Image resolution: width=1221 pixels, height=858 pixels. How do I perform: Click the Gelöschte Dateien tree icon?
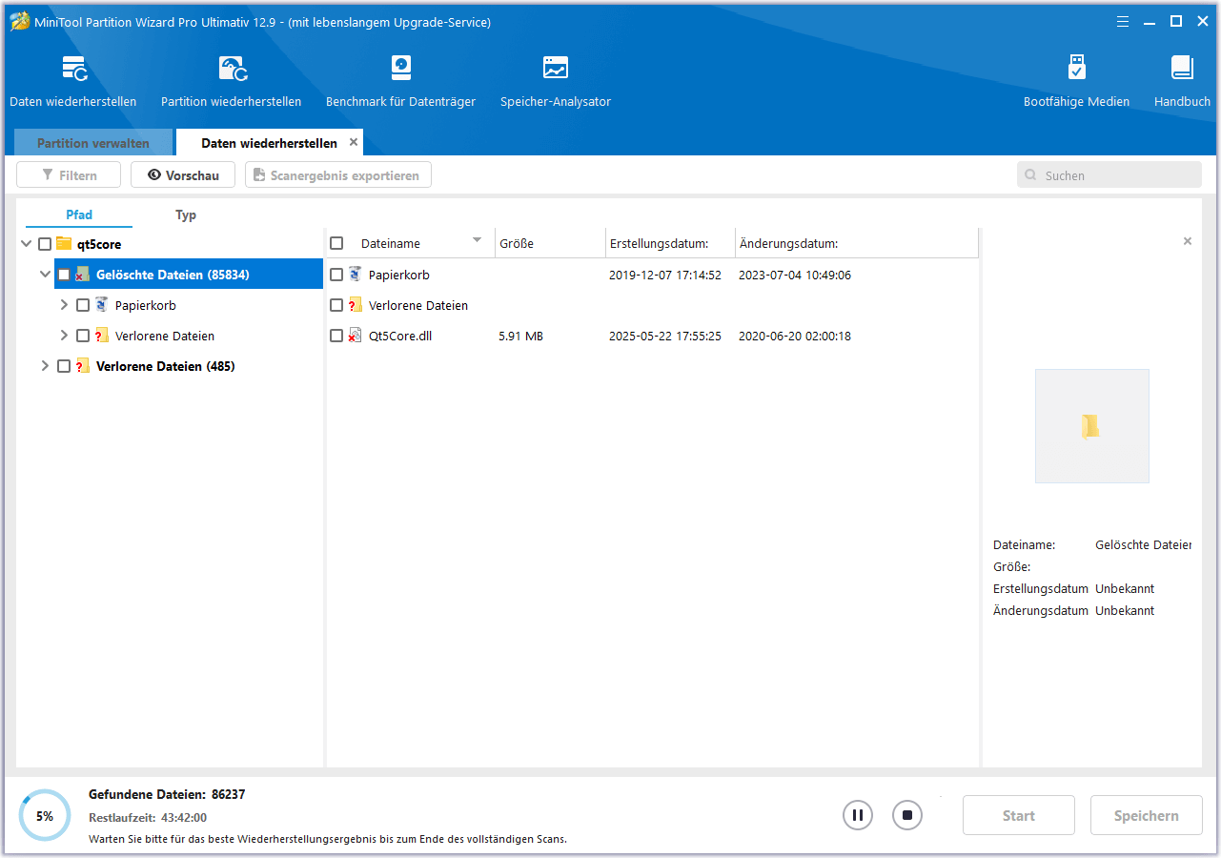(x=83, y=275)
